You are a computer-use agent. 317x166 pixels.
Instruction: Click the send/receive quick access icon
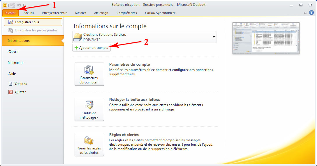pos(13,6)
